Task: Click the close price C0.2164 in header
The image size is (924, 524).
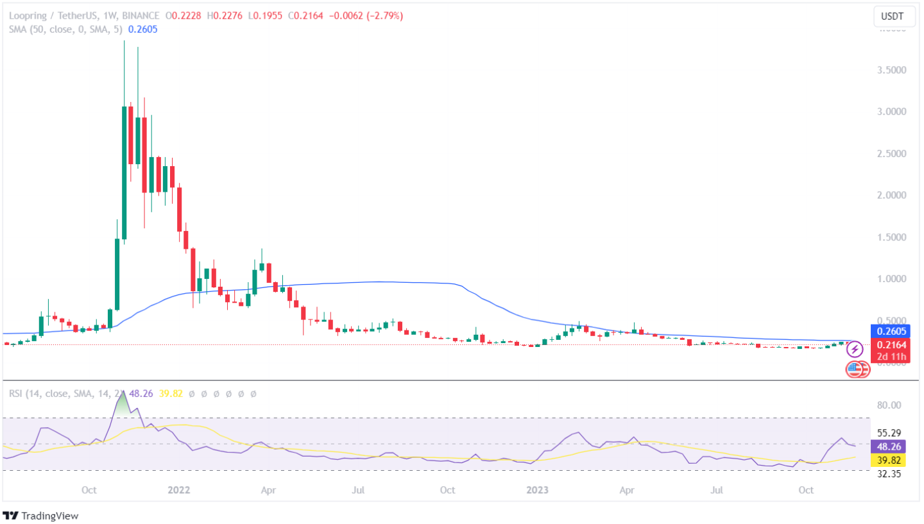Action: [306, 16]
